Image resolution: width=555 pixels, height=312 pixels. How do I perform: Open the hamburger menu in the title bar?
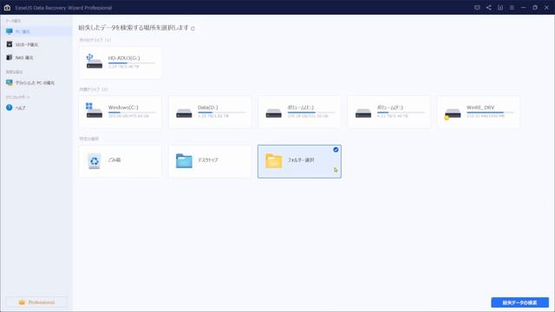click(512, 8)
